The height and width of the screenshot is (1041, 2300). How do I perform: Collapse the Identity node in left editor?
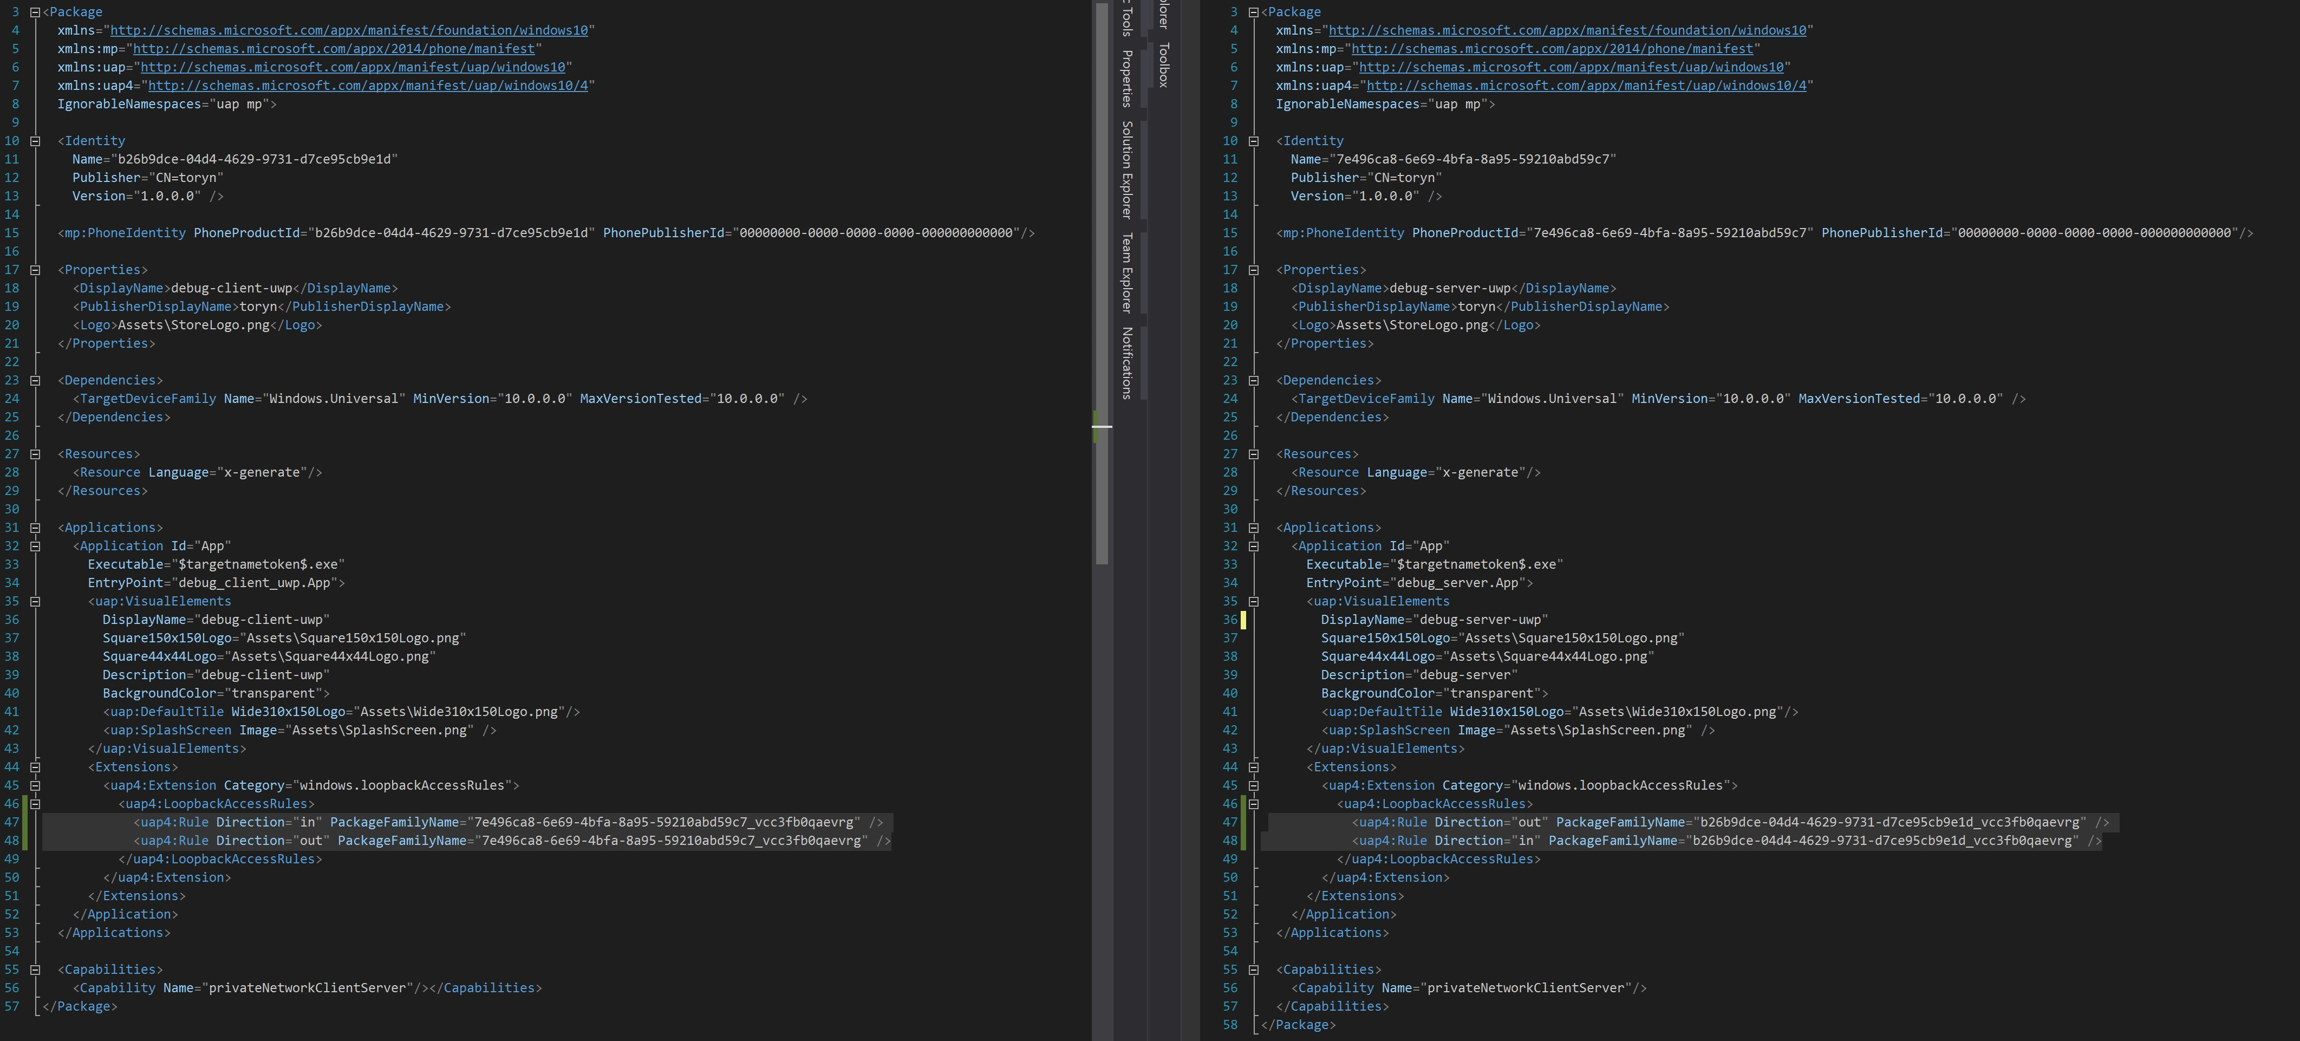point(35,141)
